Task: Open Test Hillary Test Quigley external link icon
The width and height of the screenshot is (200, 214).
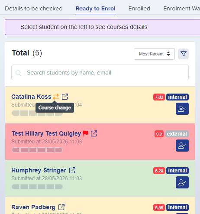Action: [x=94, y=133]
